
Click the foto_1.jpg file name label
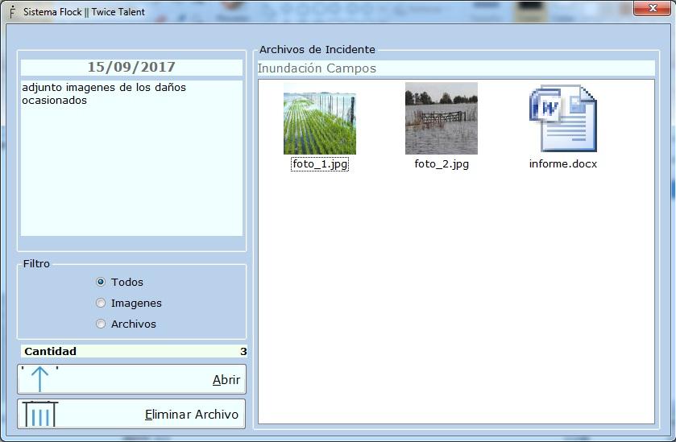319,164
